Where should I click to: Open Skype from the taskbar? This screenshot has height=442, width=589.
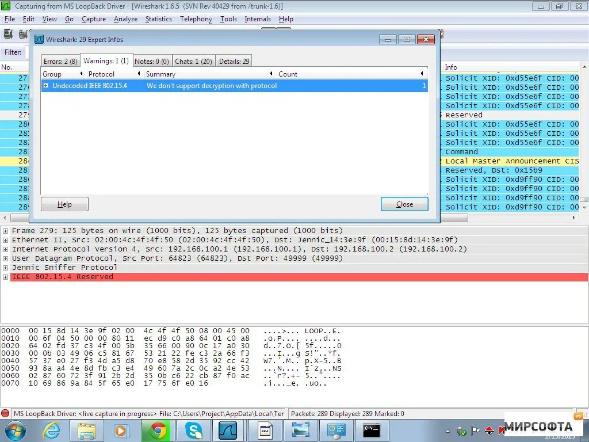pyautogui.click(x=194, y=430)
